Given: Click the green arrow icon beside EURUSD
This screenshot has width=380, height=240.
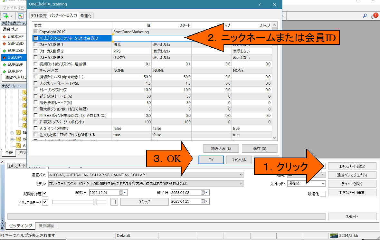Looking at the screenshot, I should pyautogui.click(x=5, y=51).
